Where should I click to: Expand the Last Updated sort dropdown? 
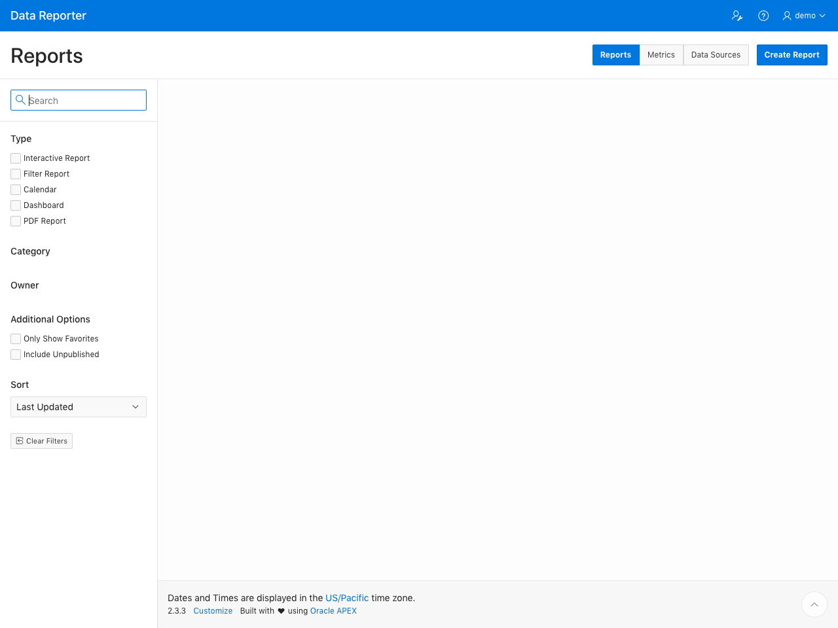[x=79, y=407]
